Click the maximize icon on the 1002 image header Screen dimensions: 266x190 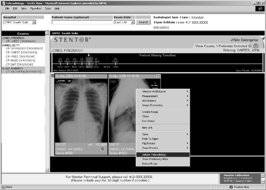158,76
